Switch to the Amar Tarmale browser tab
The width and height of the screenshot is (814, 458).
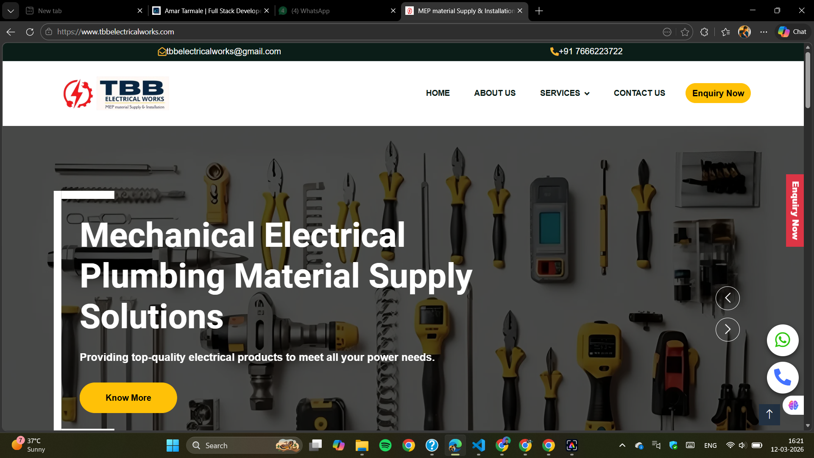(x=212, y=11)
